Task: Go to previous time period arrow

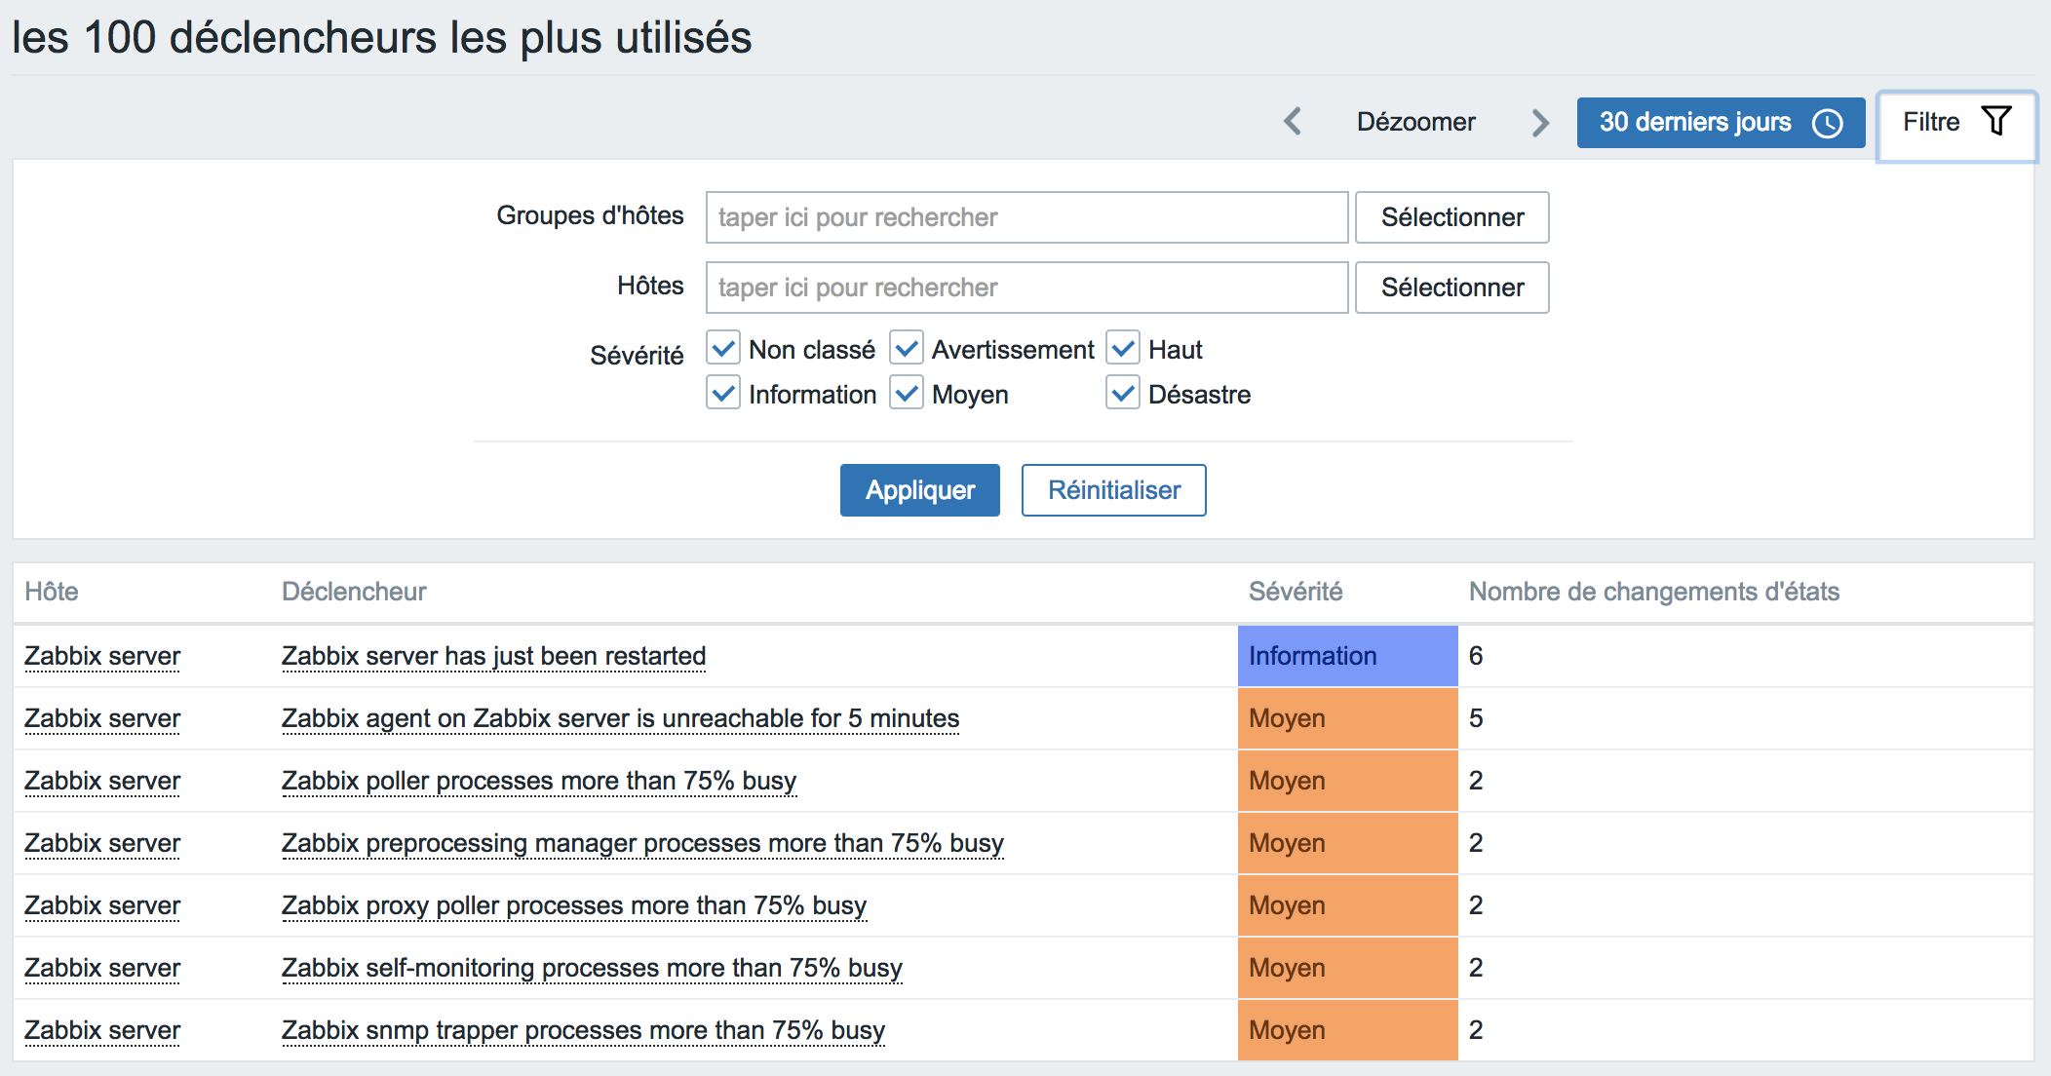Action: click(1294, 122)
